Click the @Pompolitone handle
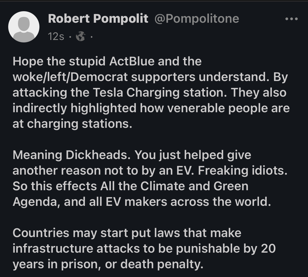Viewport: 308px width, 277px height. coord(196,19)
